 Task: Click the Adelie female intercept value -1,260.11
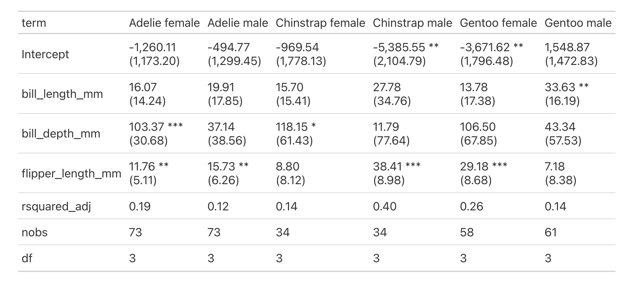[153, 47]
